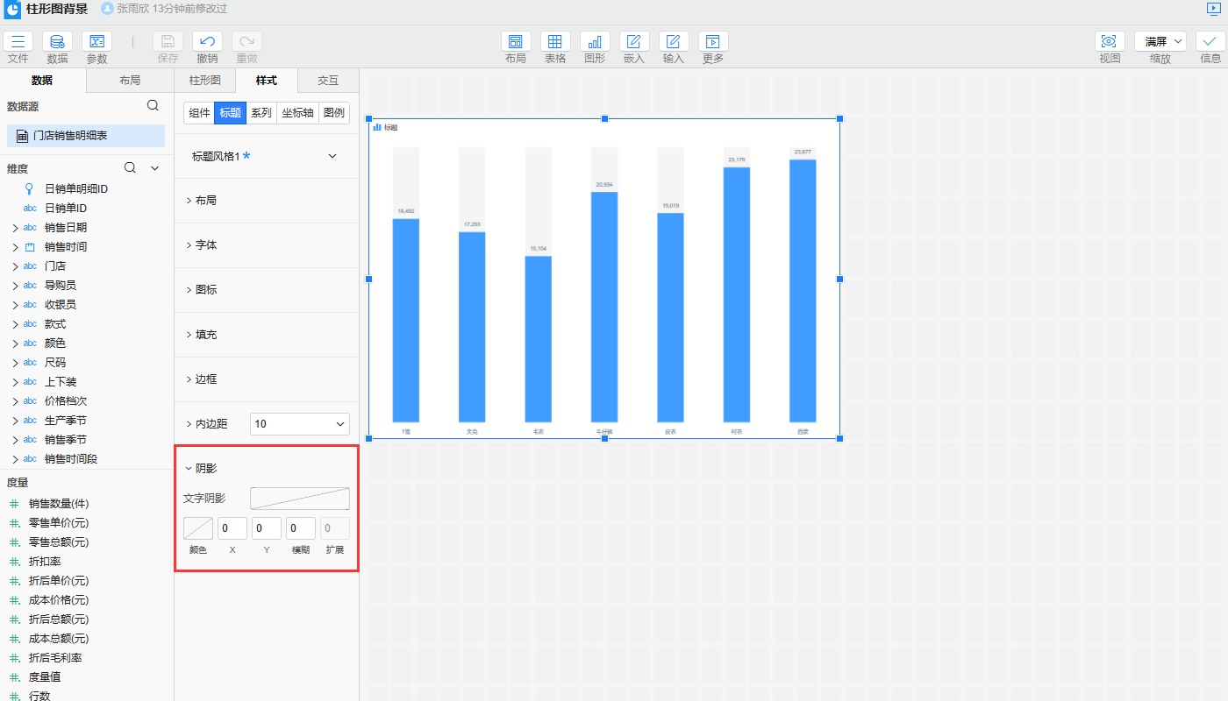1228x701 pixels.
Task: Click the 信息 checkmark icon
Action: (1210, 41)
